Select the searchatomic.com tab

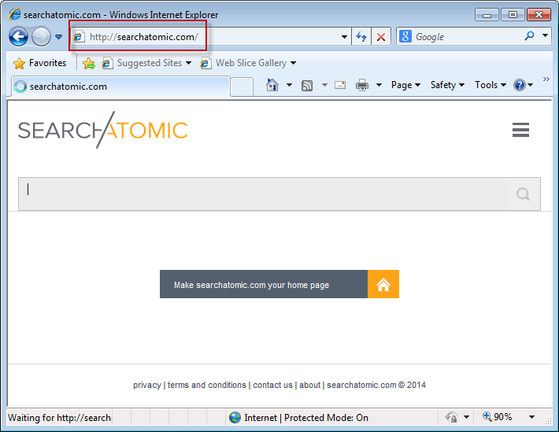pos(120,87)
